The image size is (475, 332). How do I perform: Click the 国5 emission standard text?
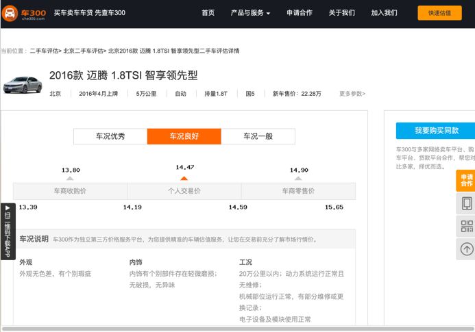(x=250, y=94)
